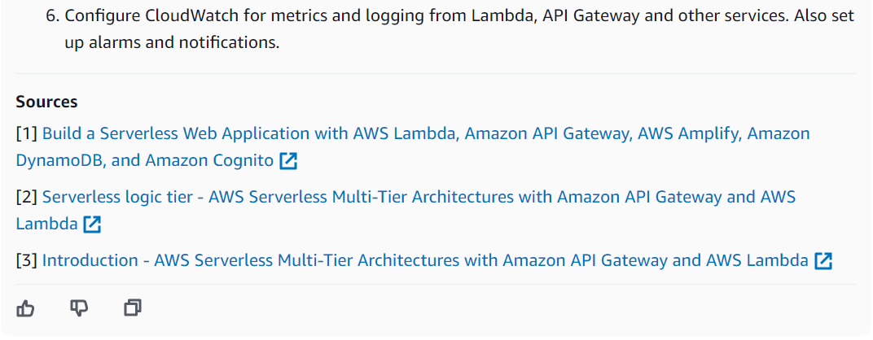The height and width of the screenshot is (340, 873).
Task: Rate the answer as not helpful
Action: (x=79, y=307)
